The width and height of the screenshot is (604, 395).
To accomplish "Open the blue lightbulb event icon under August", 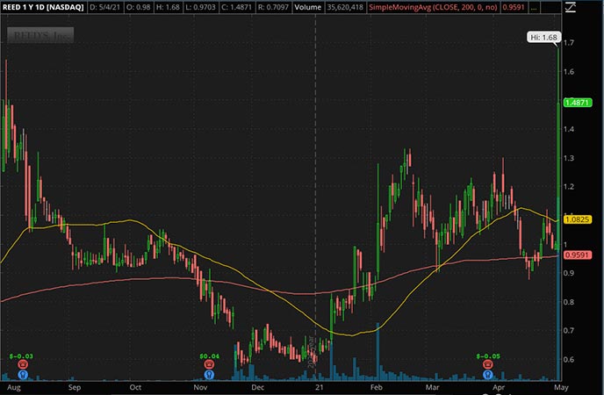I will click(21, 376).
